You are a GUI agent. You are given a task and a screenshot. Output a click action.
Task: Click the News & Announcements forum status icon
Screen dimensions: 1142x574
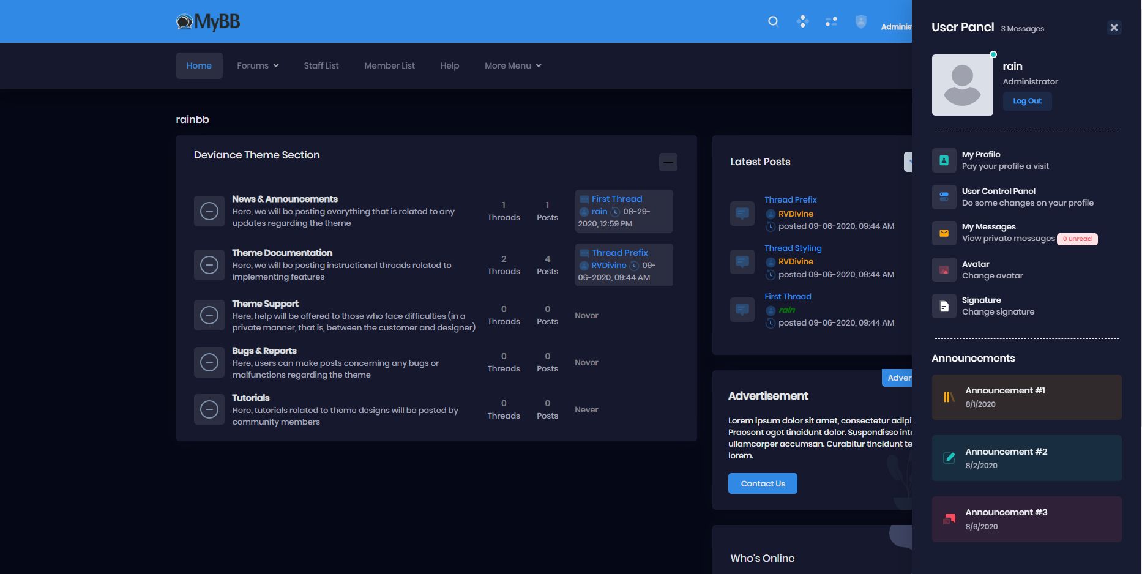[x=209, y=211]
